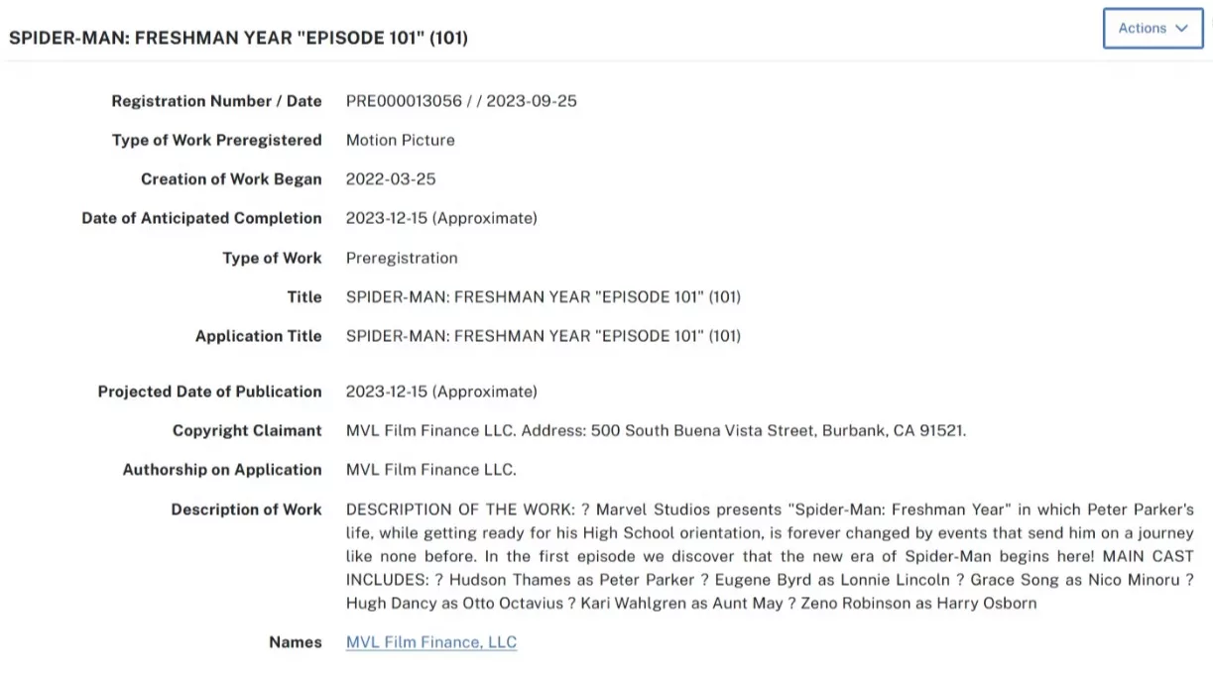Screen dimensions: 1213x677
Task: Click the Names field label
Action: pyautogui.click(x=296, y=642)
